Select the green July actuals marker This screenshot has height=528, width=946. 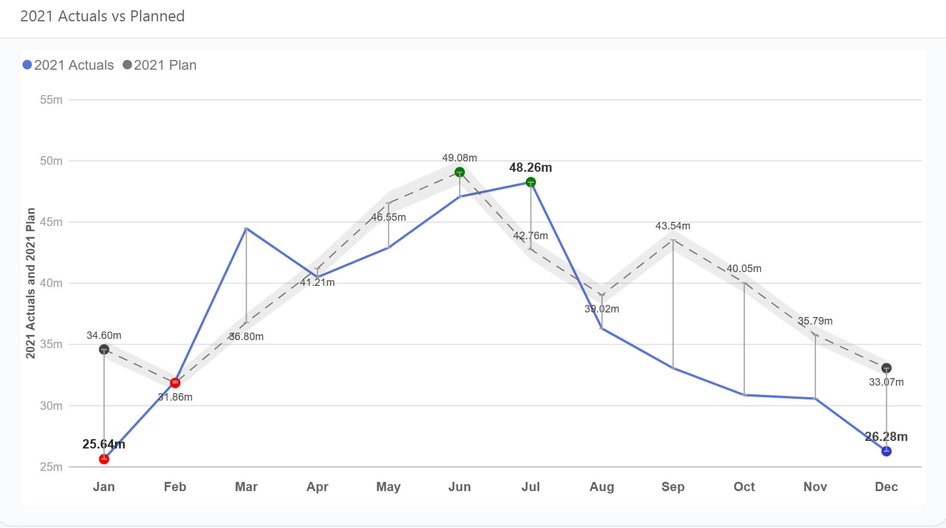pyautogui.click(x=531, y=182)
